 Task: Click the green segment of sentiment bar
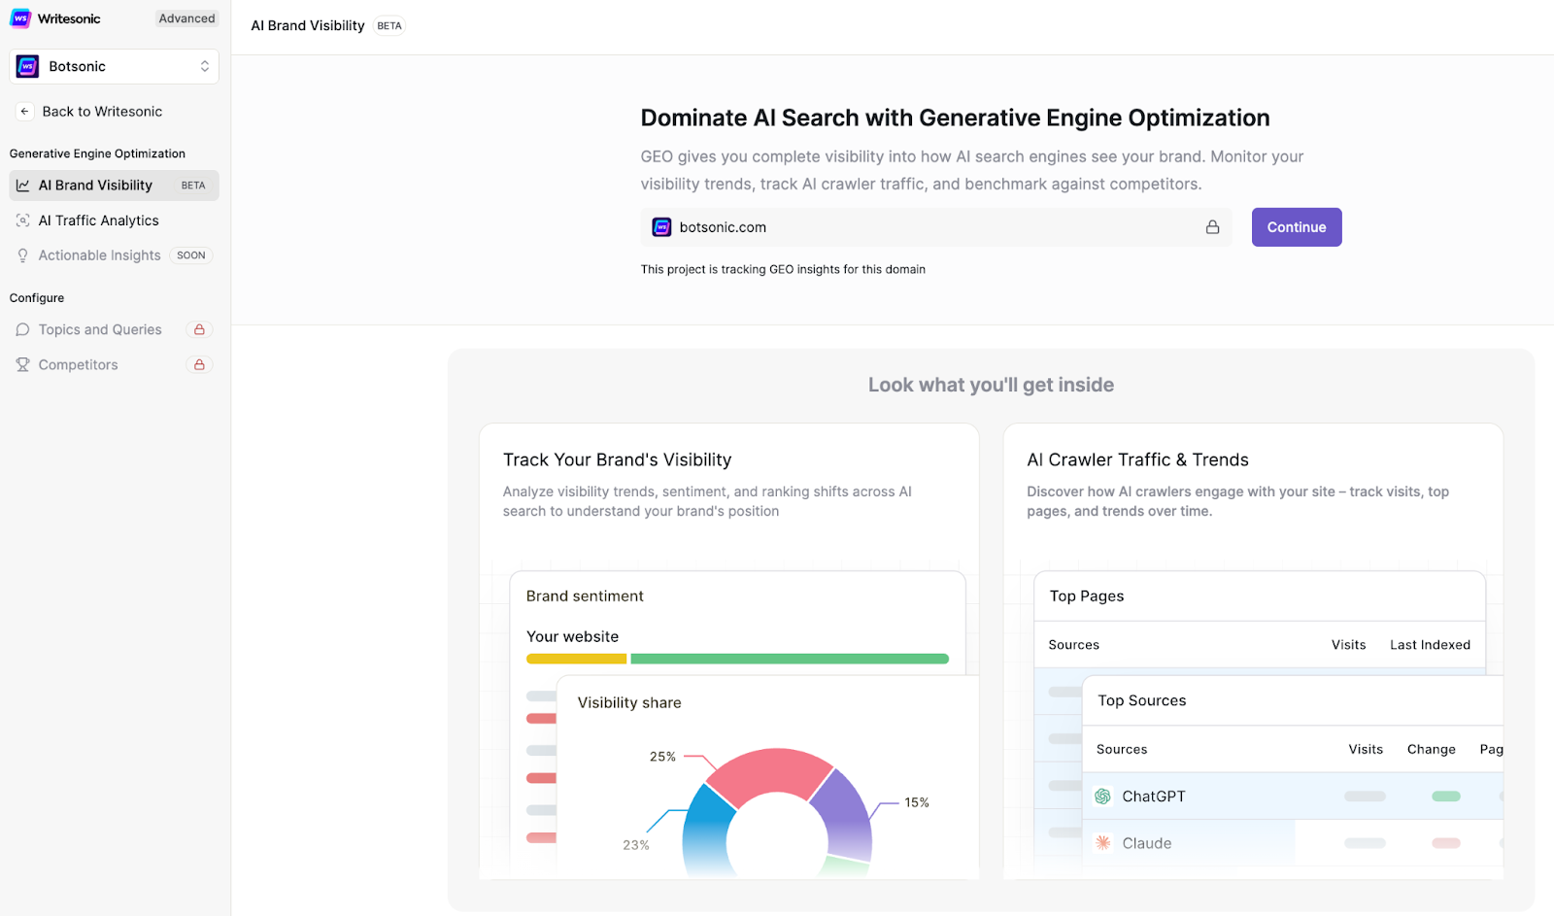[x=790, y=659]
